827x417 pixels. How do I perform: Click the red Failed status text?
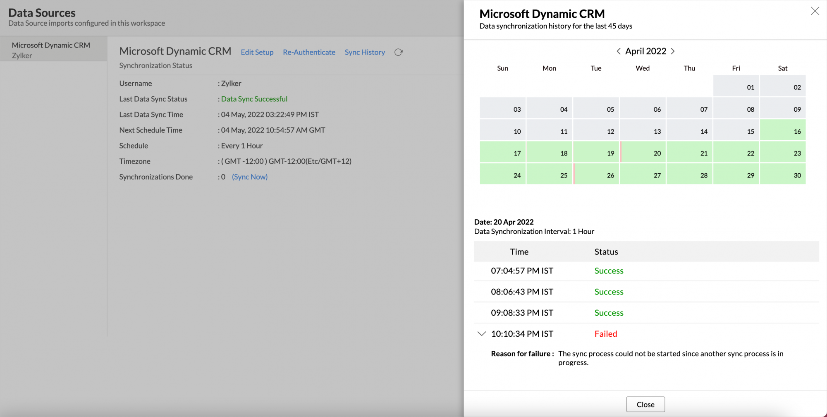pos(606,334)
